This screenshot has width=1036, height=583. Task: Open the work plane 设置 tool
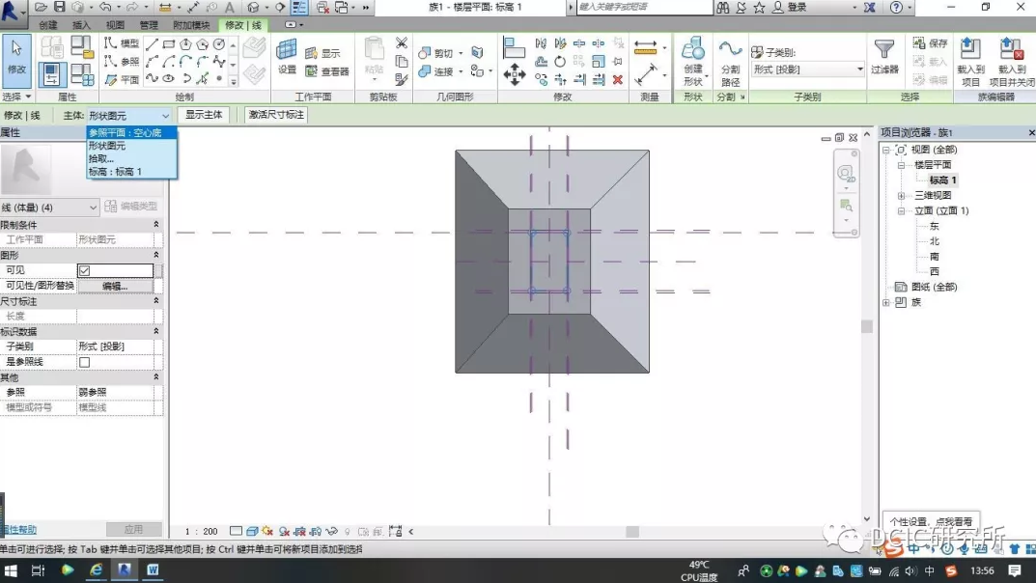coord(287,57)
